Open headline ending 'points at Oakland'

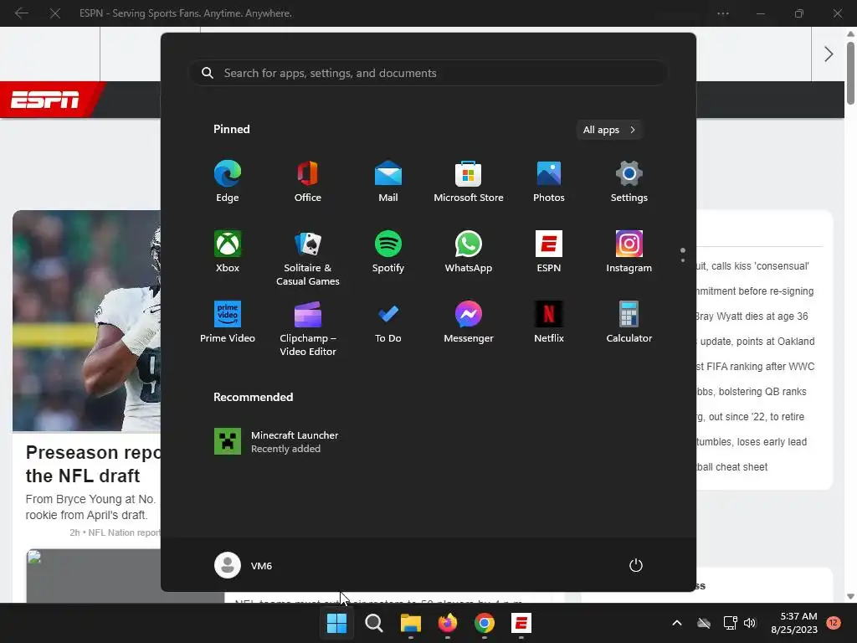(x=756, y=342)
